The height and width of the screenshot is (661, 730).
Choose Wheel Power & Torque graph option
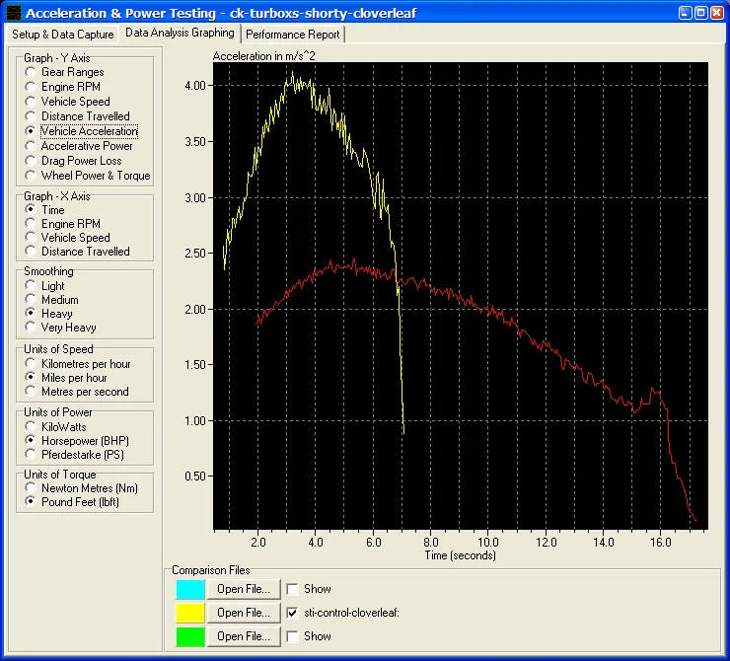(33, 176)
